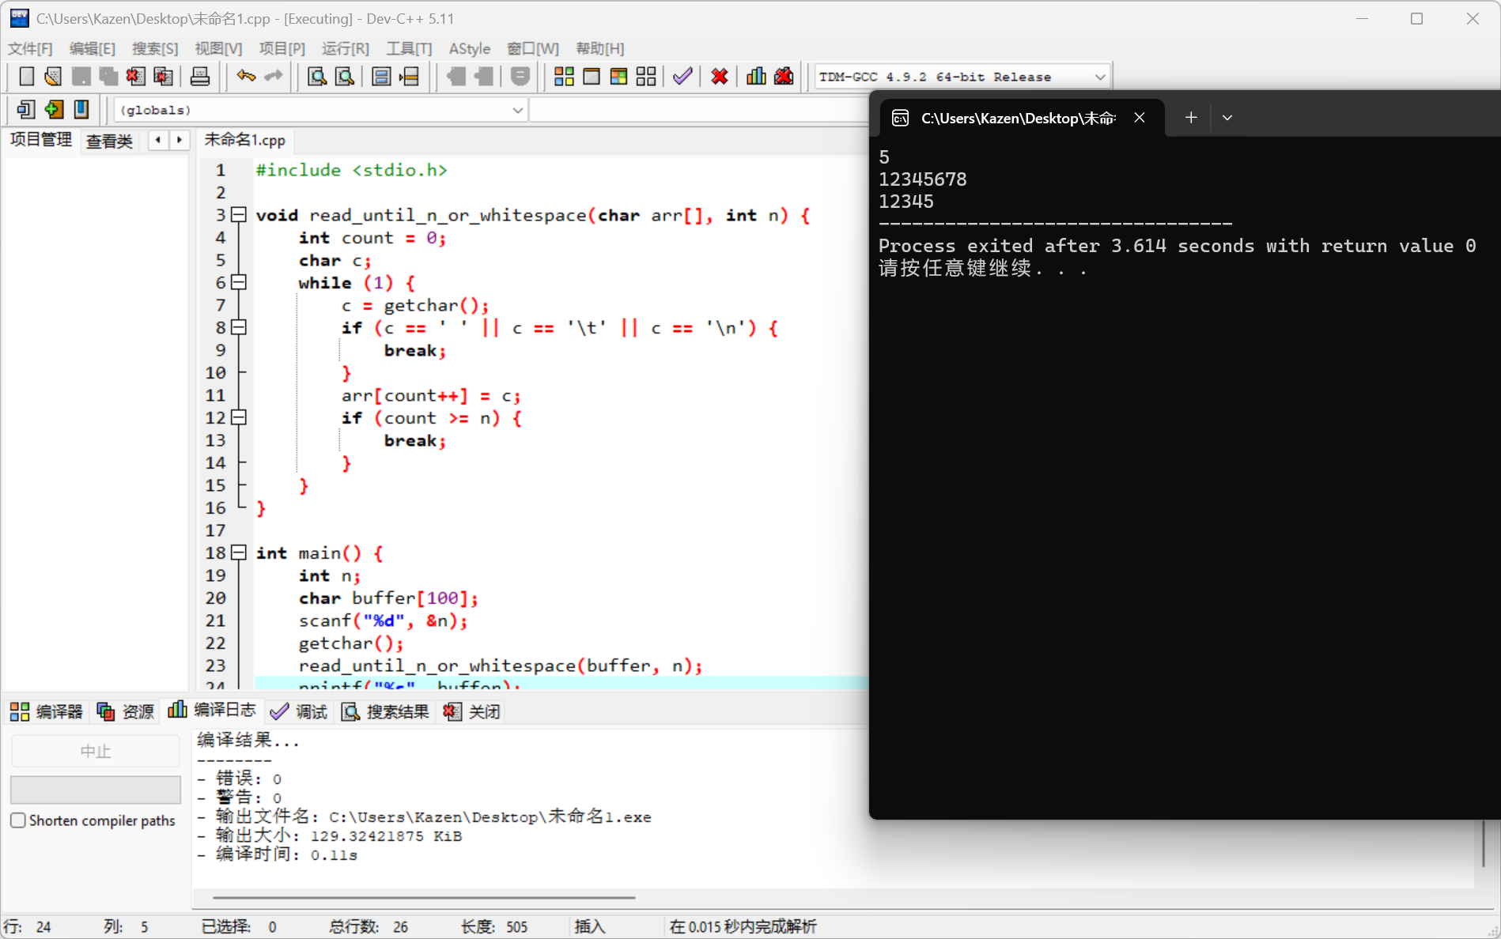Viewport: 1501px width, 939px height.
Task: Click the blue goto bookmark icon
Action: (81, 109)
